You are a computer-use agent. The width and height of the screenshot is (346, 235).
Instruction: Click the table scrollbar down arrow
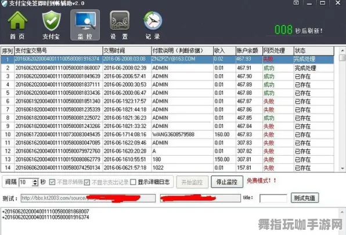[343, 168]
